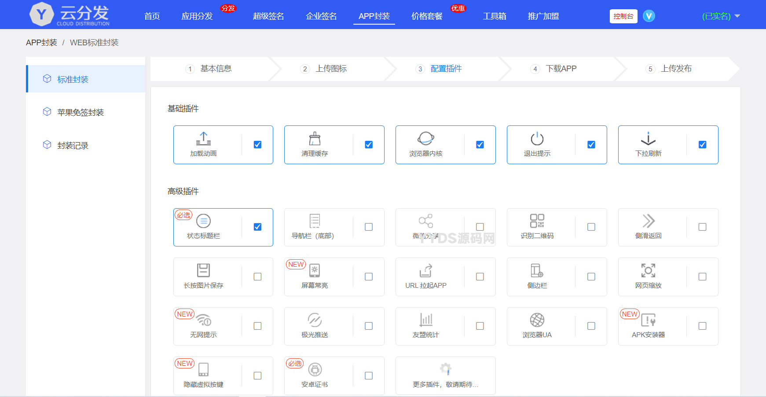Click the 侧滑返回 double-chevron icon
Screen dimensions: 766x397
[x=649, y=221]
